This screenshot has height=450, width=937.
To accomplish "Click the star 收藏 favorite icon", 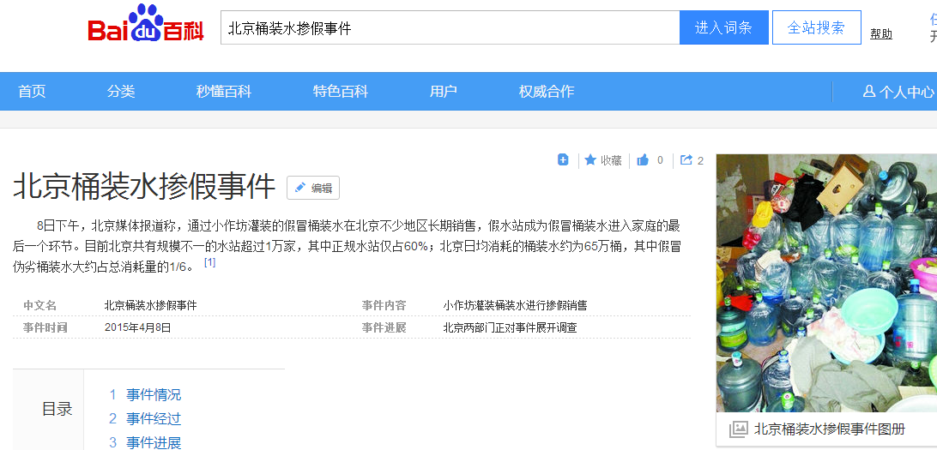I will point(590,159).
